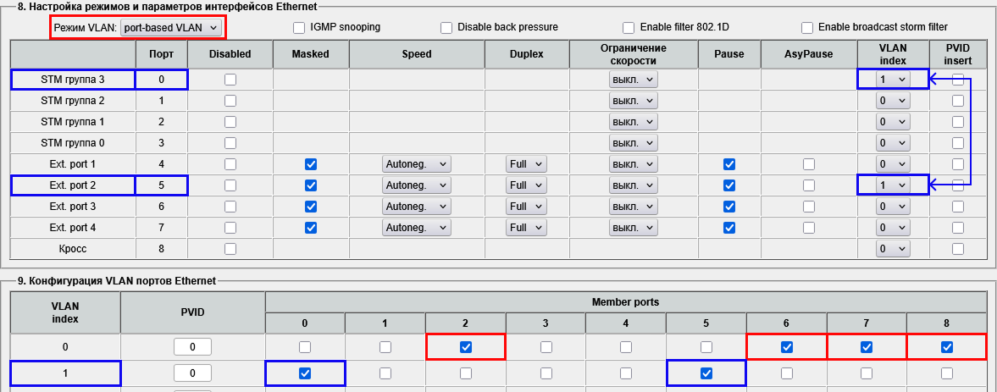997x392 pixels.
Task: Open VLAN index dropdown for Ext. port 2
Action: click(x=893, y=185)
